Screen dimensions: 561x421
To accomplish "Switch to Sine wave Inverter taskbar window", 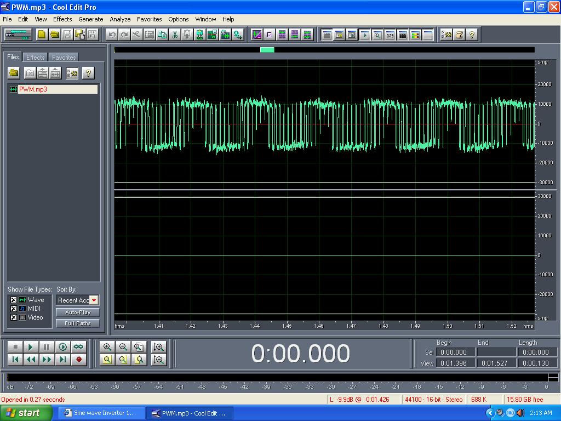I will [x=101, y=413].
